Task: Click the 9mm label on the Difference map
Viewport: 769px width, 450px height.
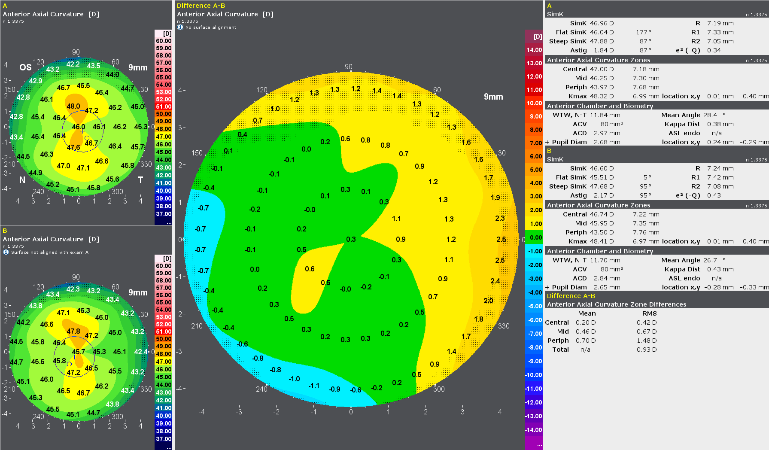Action: point(493,97)
